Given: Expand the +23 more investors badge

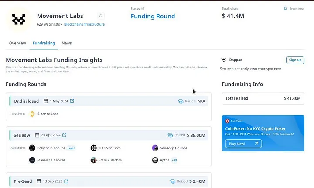Looking at the screenshot, I should [174, 160].
